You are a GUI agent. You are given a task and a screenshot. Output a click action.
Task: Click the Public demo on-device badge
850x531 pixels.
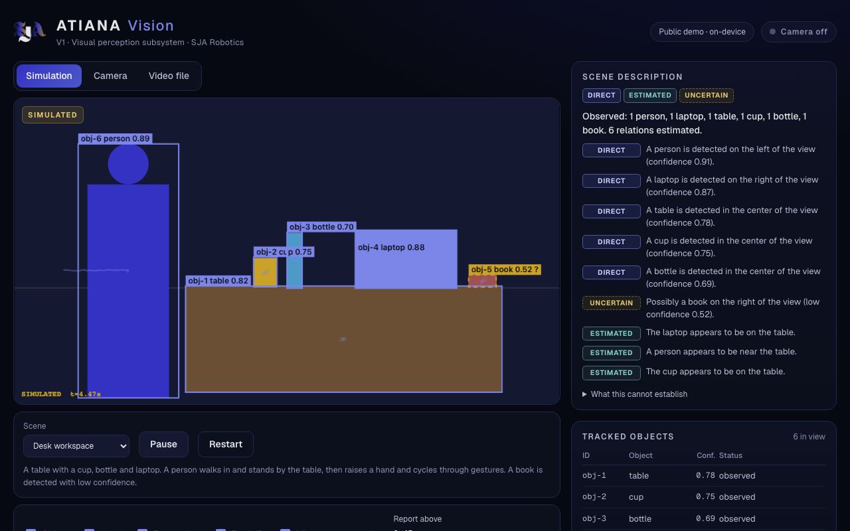point(702,32)
